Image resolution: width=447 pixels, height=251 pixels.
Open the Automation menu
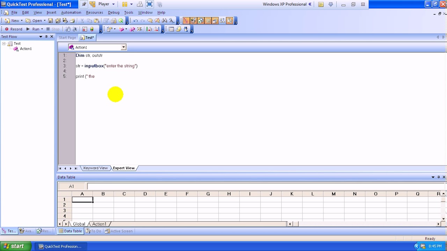pos(71,13)
